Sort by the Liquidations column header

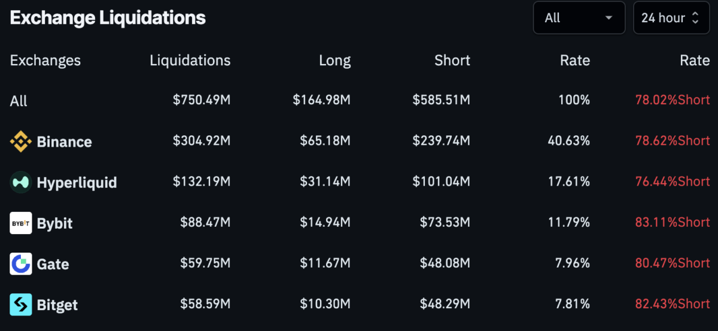[190, 60]
